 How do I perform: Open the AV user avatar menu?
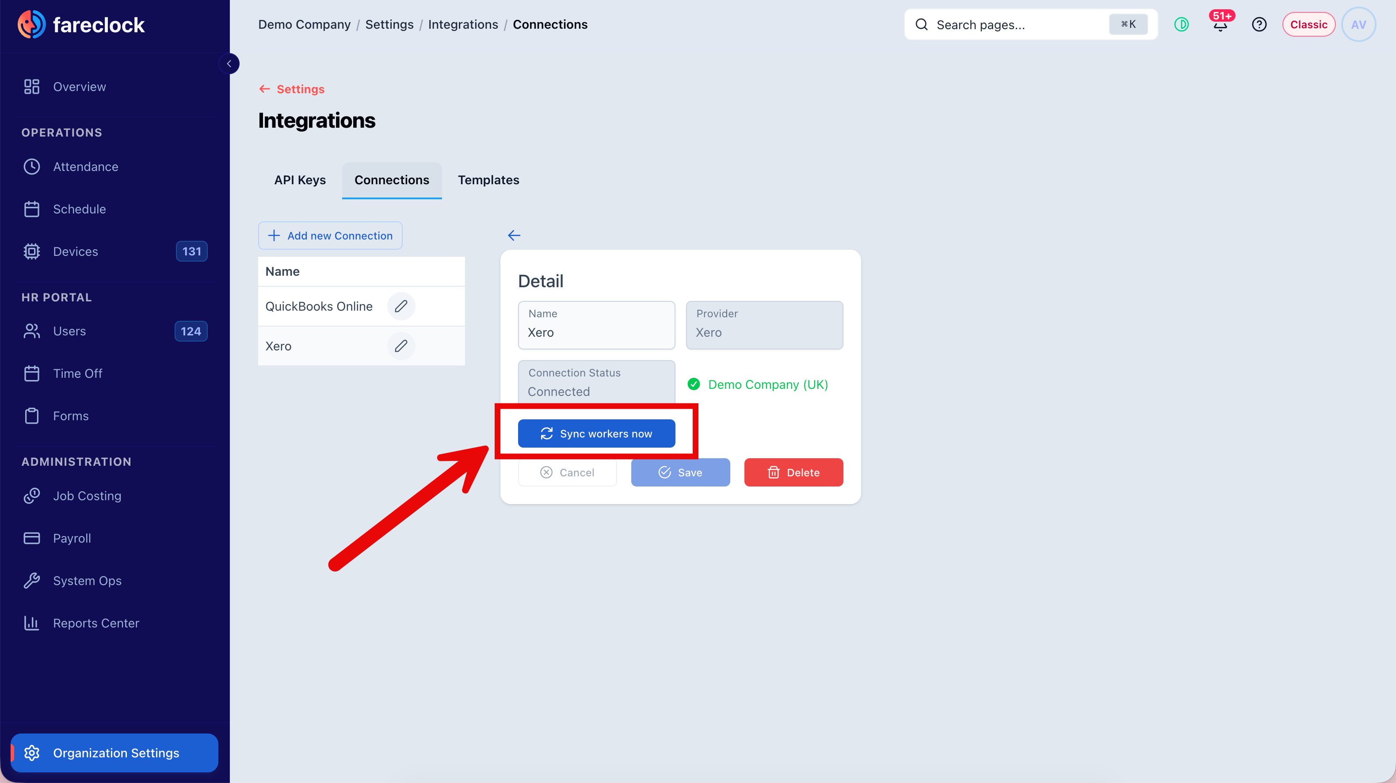[x=1358, y=24]
